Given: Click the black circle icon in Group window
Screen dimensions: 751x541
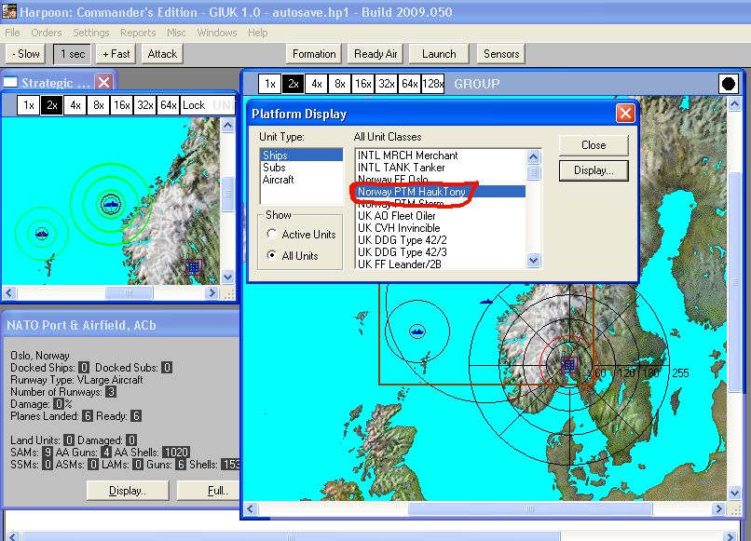Looking at the screenshot, I should point(727,84).
